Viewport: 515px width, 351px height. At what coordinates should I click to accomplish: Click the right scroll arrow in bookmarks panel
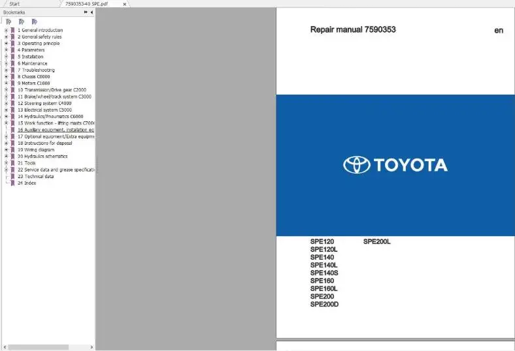coord(91,347)
